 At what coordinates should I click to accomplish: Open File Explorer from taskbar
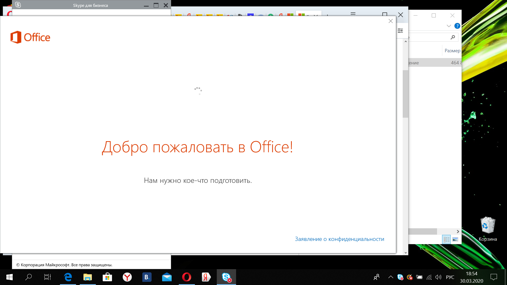[88, 277]
